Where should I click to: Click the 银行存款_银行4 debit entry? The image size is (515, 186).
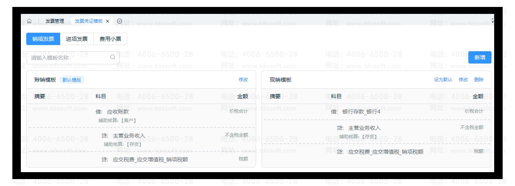[x=361, y=112]
